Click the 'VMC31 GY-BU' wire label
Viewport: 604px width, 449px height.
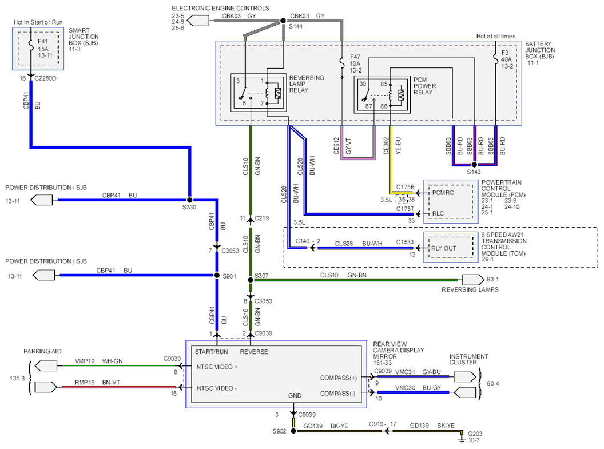418,372
